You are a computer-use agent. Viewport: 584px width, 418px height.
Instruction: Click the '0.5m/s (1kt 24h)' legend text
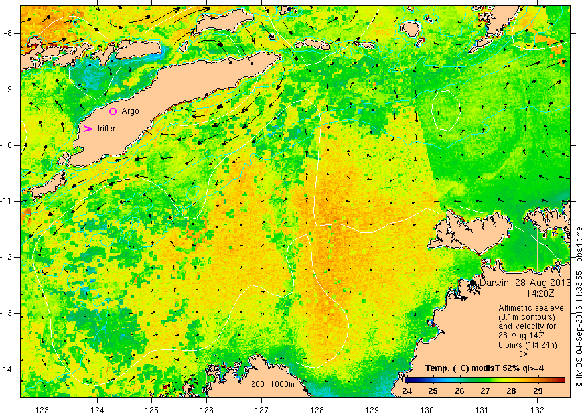pyautogui.click(x=528, y=345)
